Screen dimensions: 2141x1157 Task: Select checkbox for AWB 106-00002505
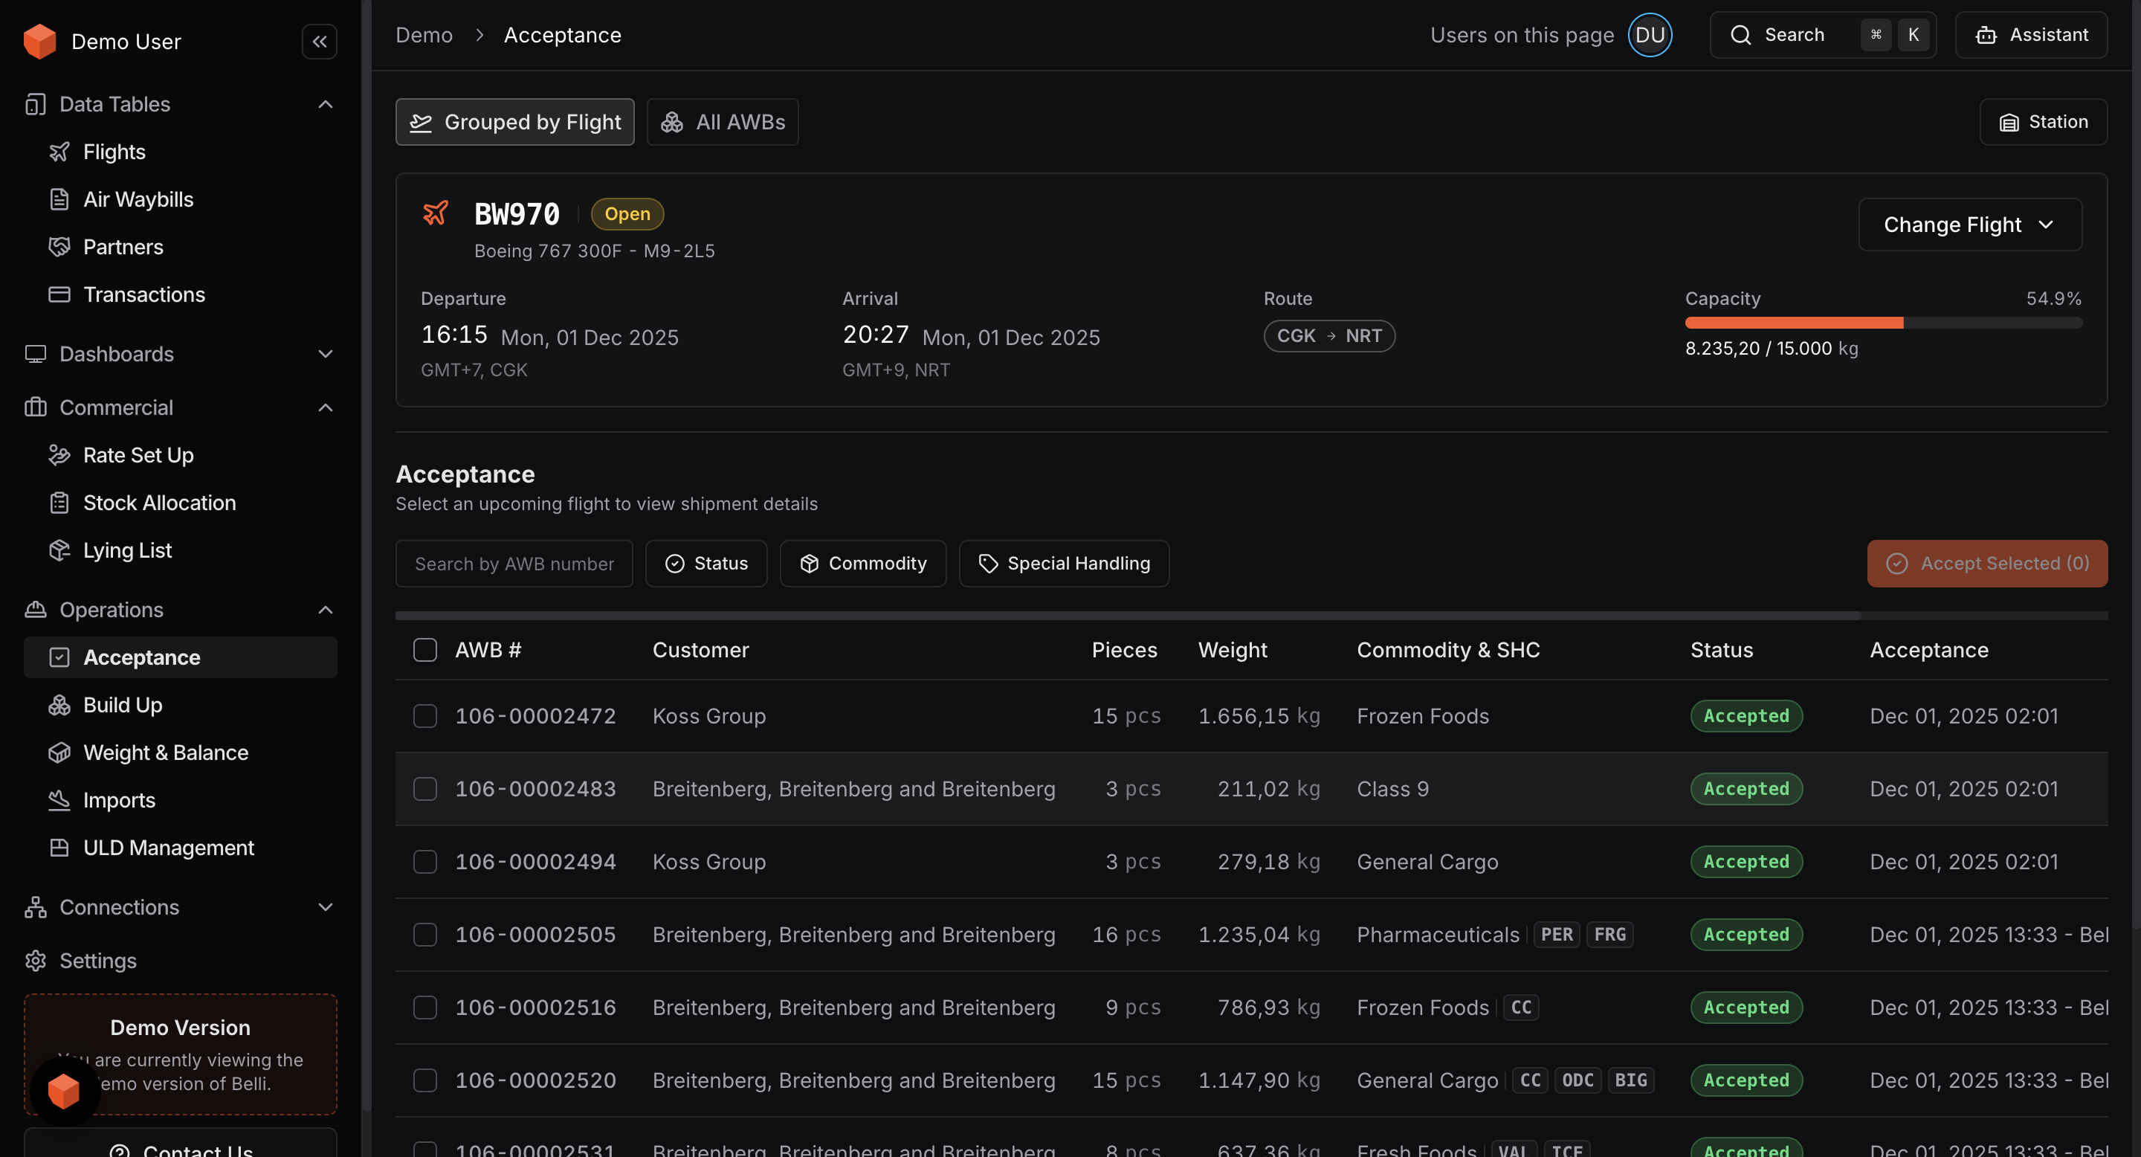[x=424, y=934]
